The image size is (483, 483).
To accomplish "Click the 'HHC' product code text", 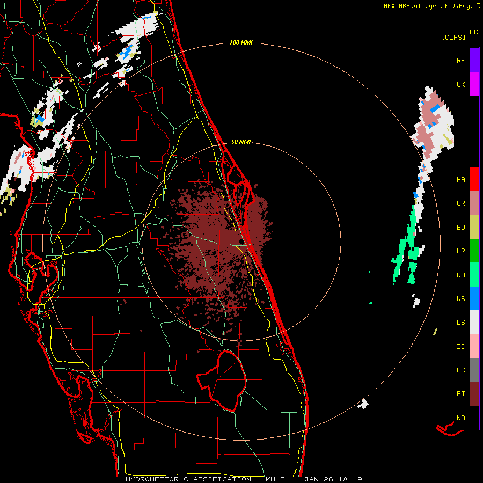I will pos(471,32).
